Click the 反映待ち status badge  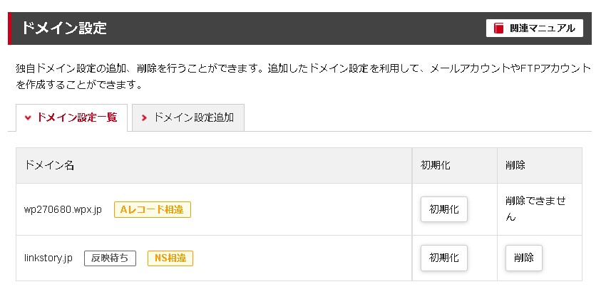(x=110, y=258)
